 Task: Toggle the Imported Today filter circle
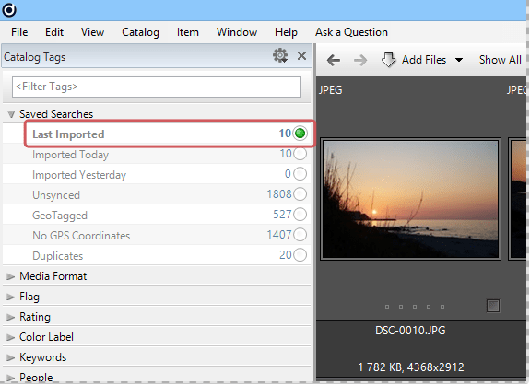[x=300, y=154]
